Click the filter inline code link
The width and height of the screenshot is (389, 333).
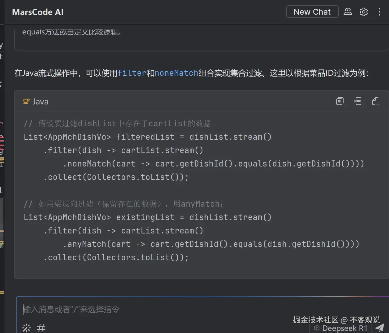coord(132,73)
